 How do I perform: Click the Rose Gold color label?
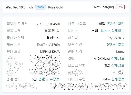pyautogui.click(x=56, y=7)
